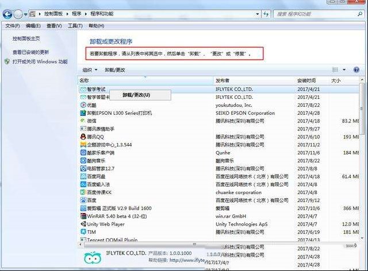Image resolution: width=368 pixels, height=271 pixels.
Task: Click the change view icon
Action: [335, 69]
